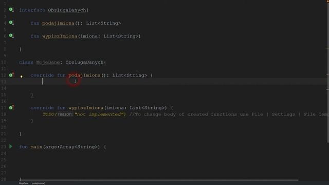Click the override keyword on line 17

[x=42, y=108]
